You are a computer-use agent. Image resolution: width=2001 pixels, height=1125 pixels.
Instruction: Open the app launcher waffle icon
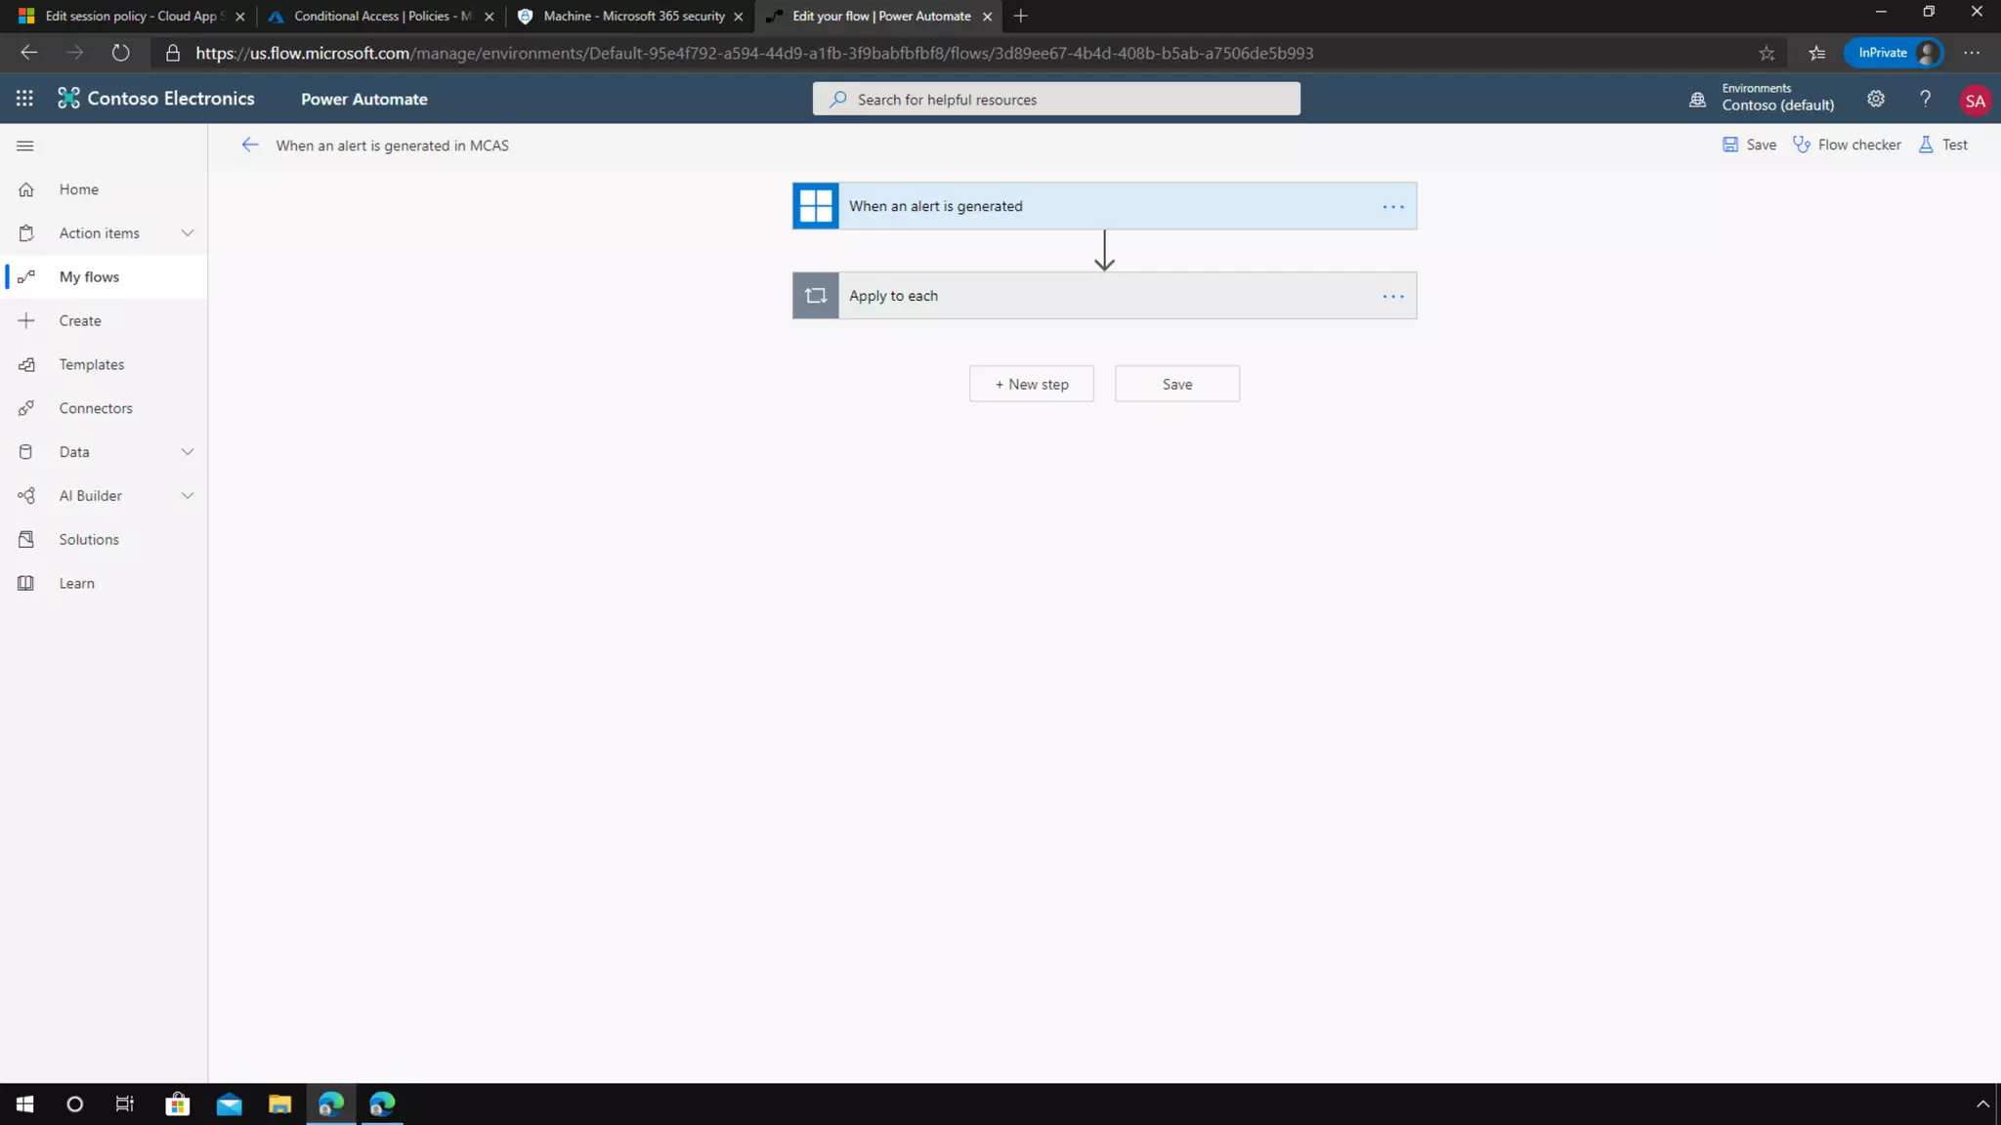24,99
